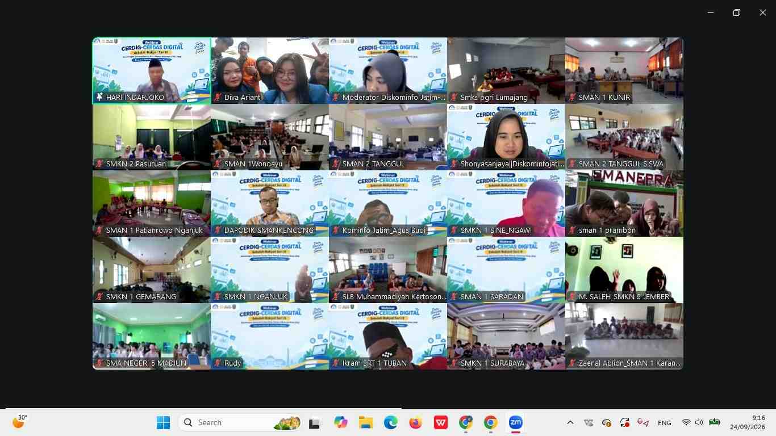
Task: Launch Copilot from the taskbar
Action: [341, 422]
